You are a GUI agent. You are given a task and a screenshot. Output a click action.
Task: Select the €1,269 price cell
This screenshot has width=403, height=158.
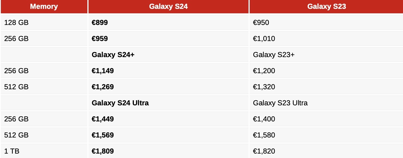(103, 87)
